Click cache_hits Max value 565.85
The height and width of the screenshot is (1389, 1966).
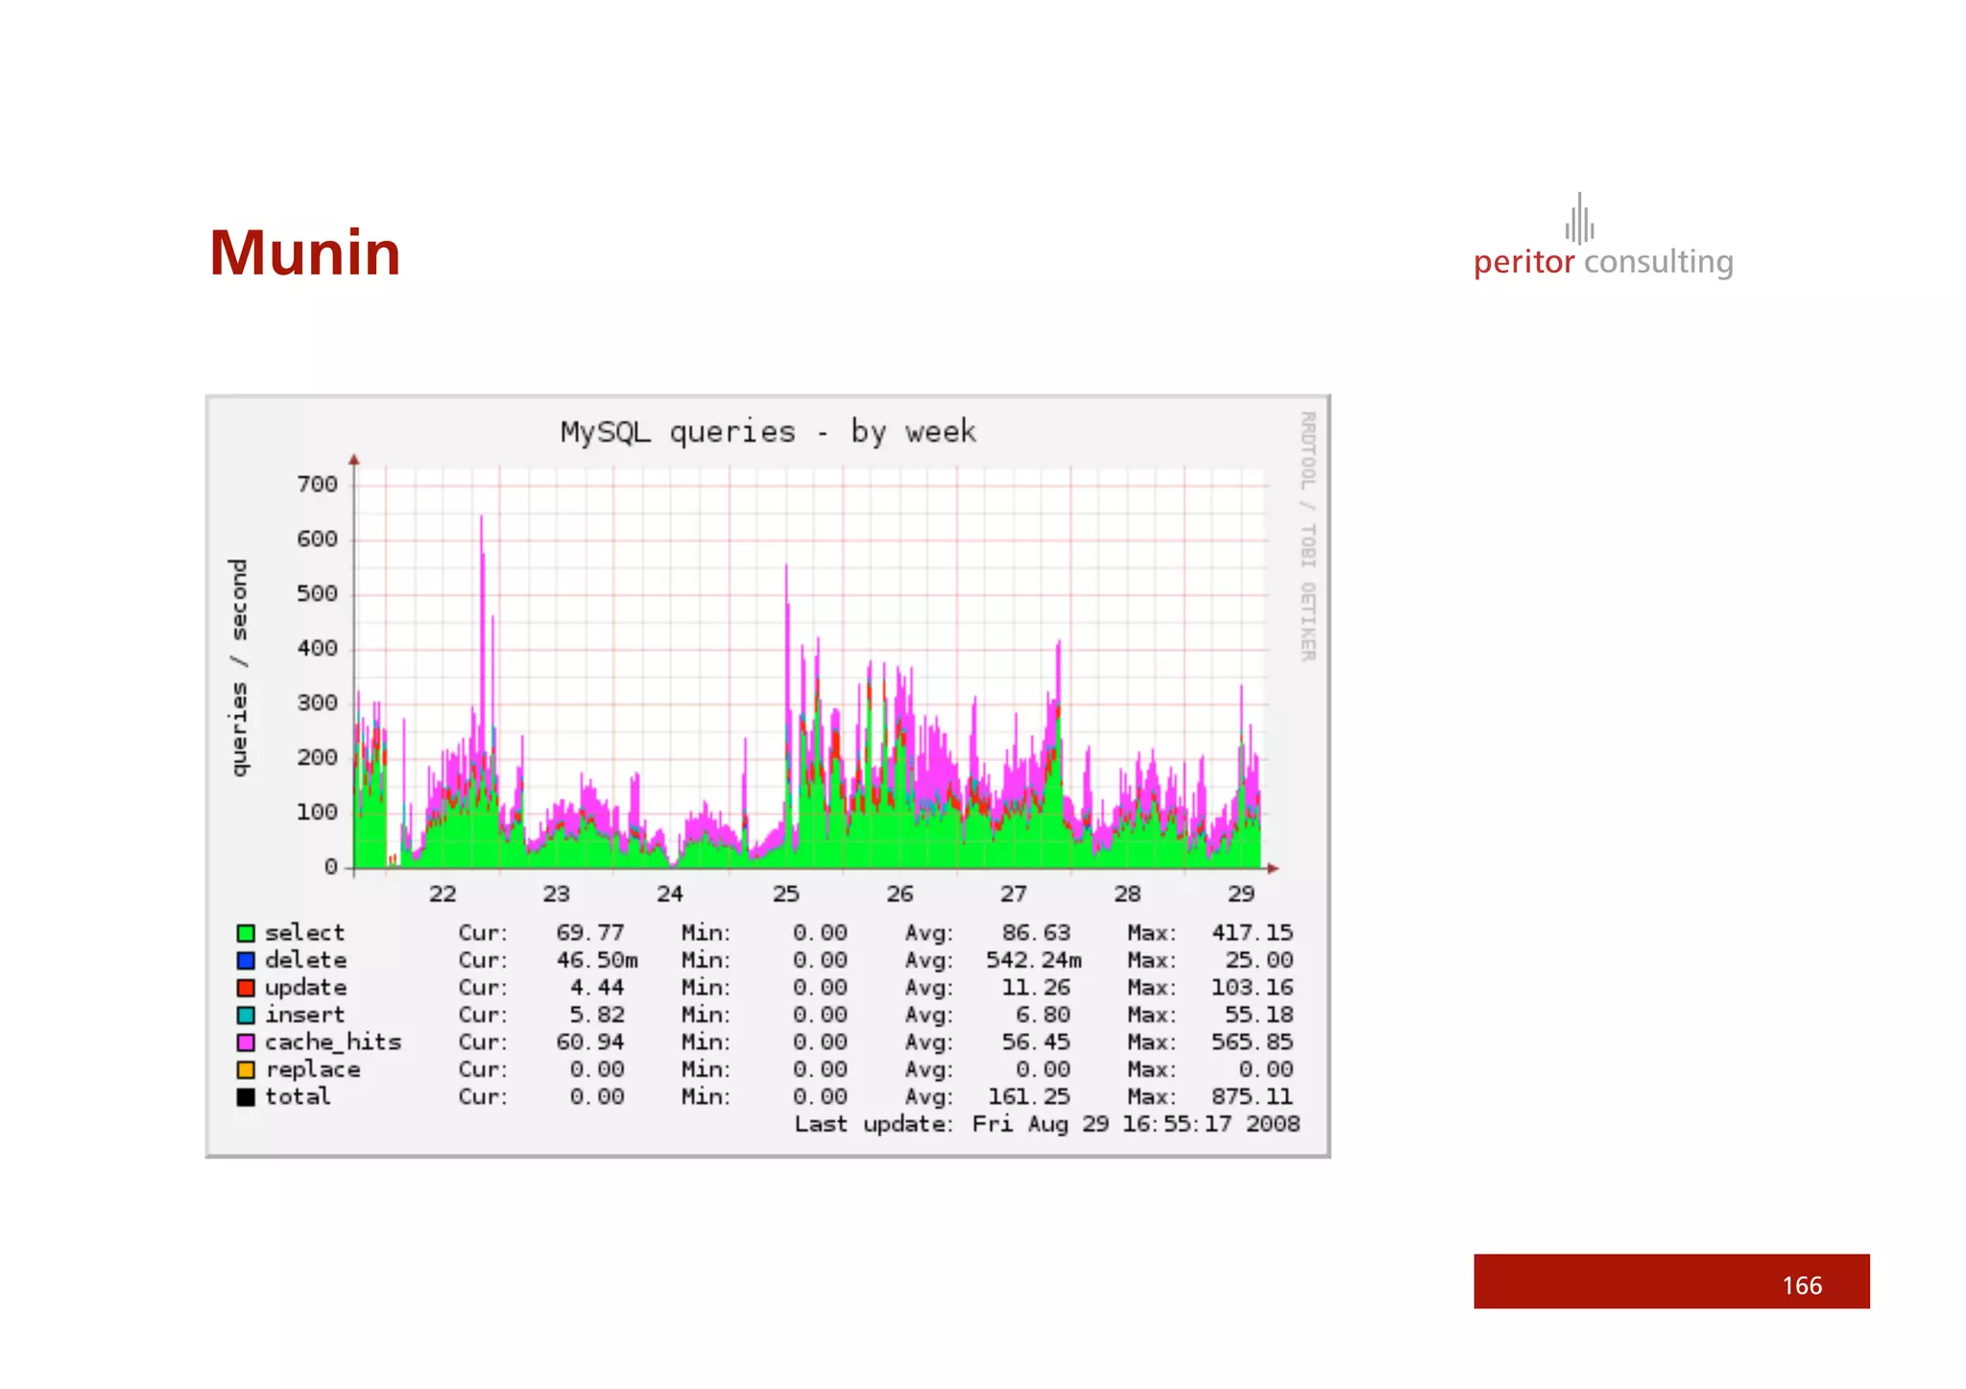[1252, 1042]
